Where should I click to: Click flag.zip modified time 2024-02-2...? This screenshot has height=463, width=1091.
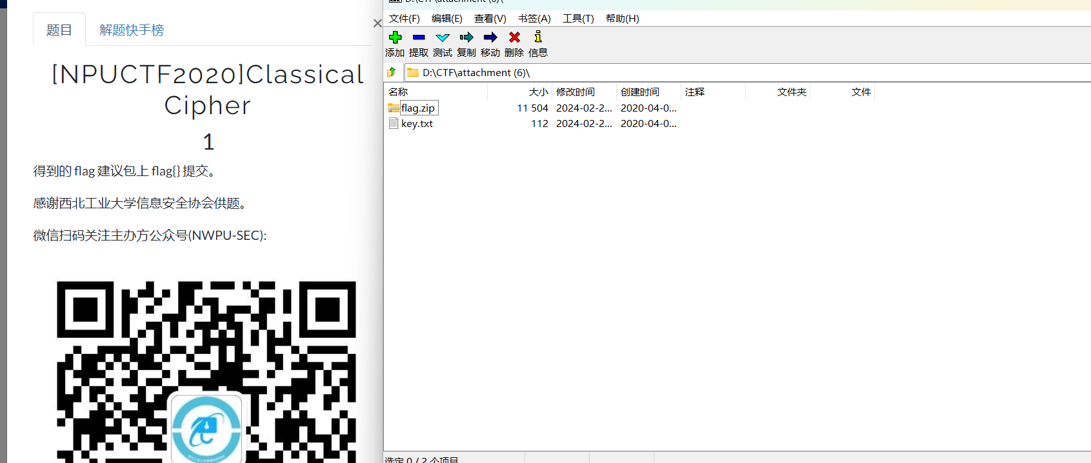click(584, 108)
